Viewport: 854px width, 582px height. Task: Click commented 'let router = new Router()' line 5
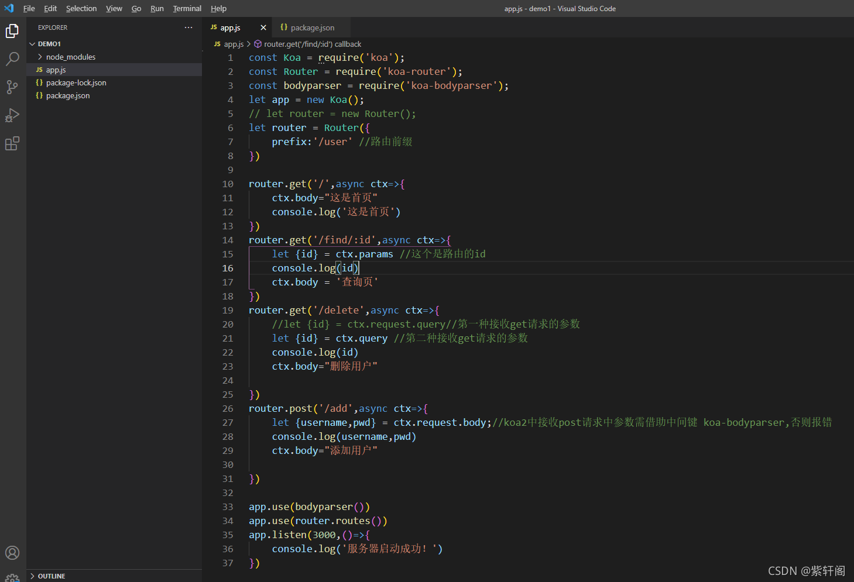tap(332, 113)
